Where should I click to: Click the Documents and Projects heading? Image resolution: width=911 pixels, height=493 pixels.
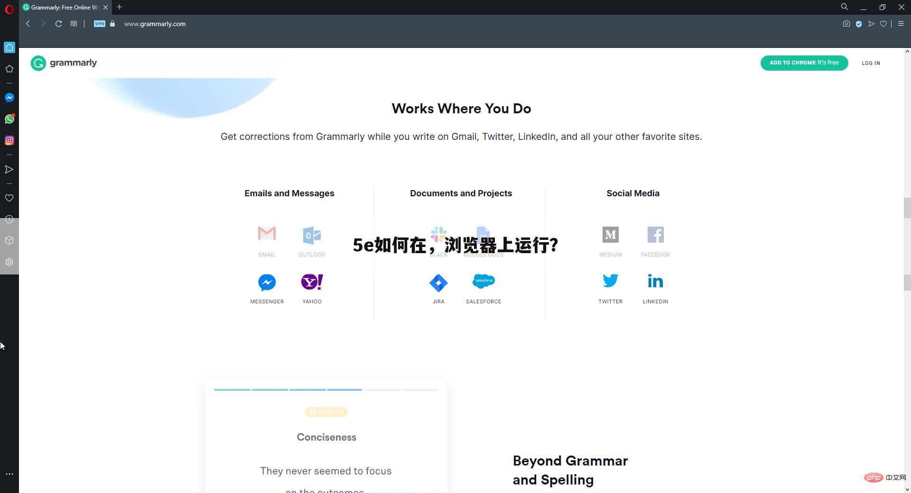tap(461, 193)
